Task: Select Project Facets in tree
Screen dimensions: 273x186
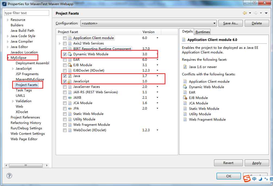Action: [27, 85]
